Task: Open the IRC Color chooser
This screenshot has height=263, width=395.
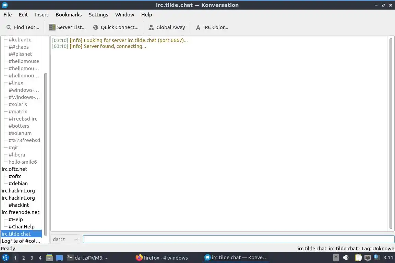Action: [212, 27]
